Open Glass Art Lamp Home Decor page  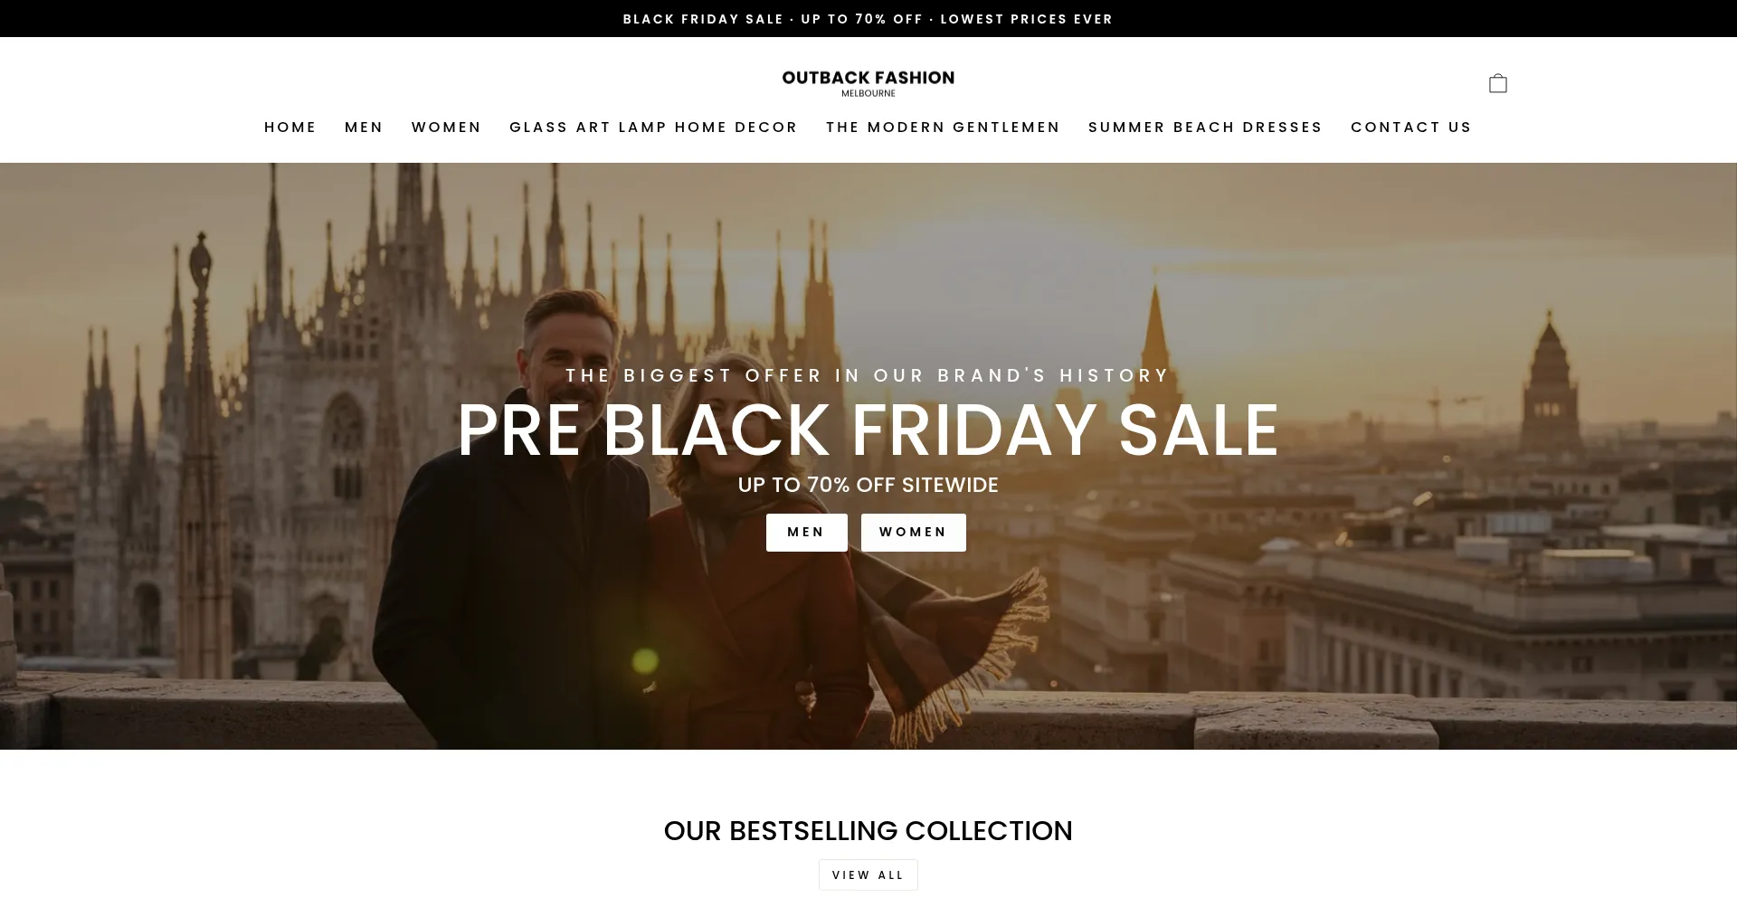point(653,128)
